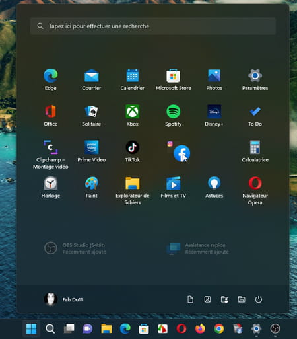Open File Explorer from the taskbar
This screenshot has width=297, height=339.
pos(106,329)
